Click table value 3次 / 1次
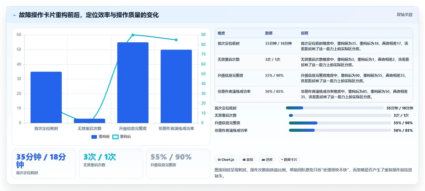 (273, 60)
